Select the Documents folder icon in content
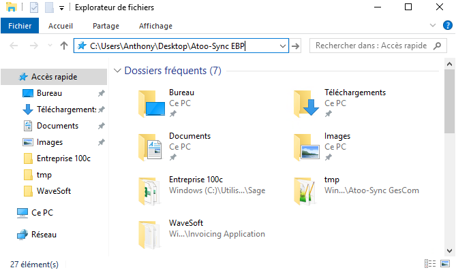Screen dimensions: 456x270 [x=151, y=147]
